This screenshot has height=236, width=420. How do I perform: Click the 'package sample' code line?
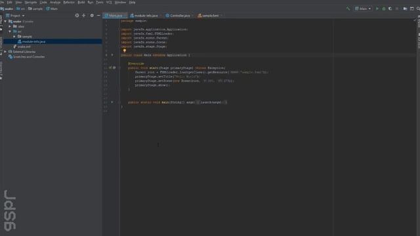point(134,21)
